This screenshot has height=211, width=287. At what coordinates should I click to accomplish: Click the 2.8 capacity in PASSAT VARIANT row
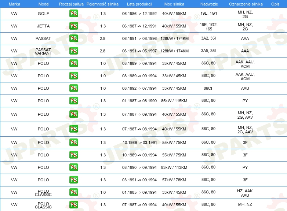102,51
